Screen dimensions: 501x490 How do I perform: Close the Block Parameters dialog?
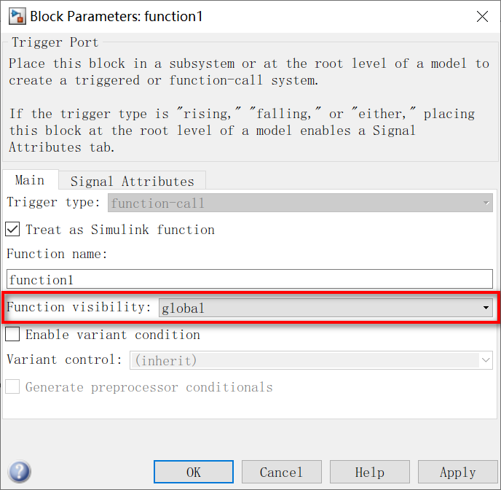pyautogui.click(x=481, y=16)
